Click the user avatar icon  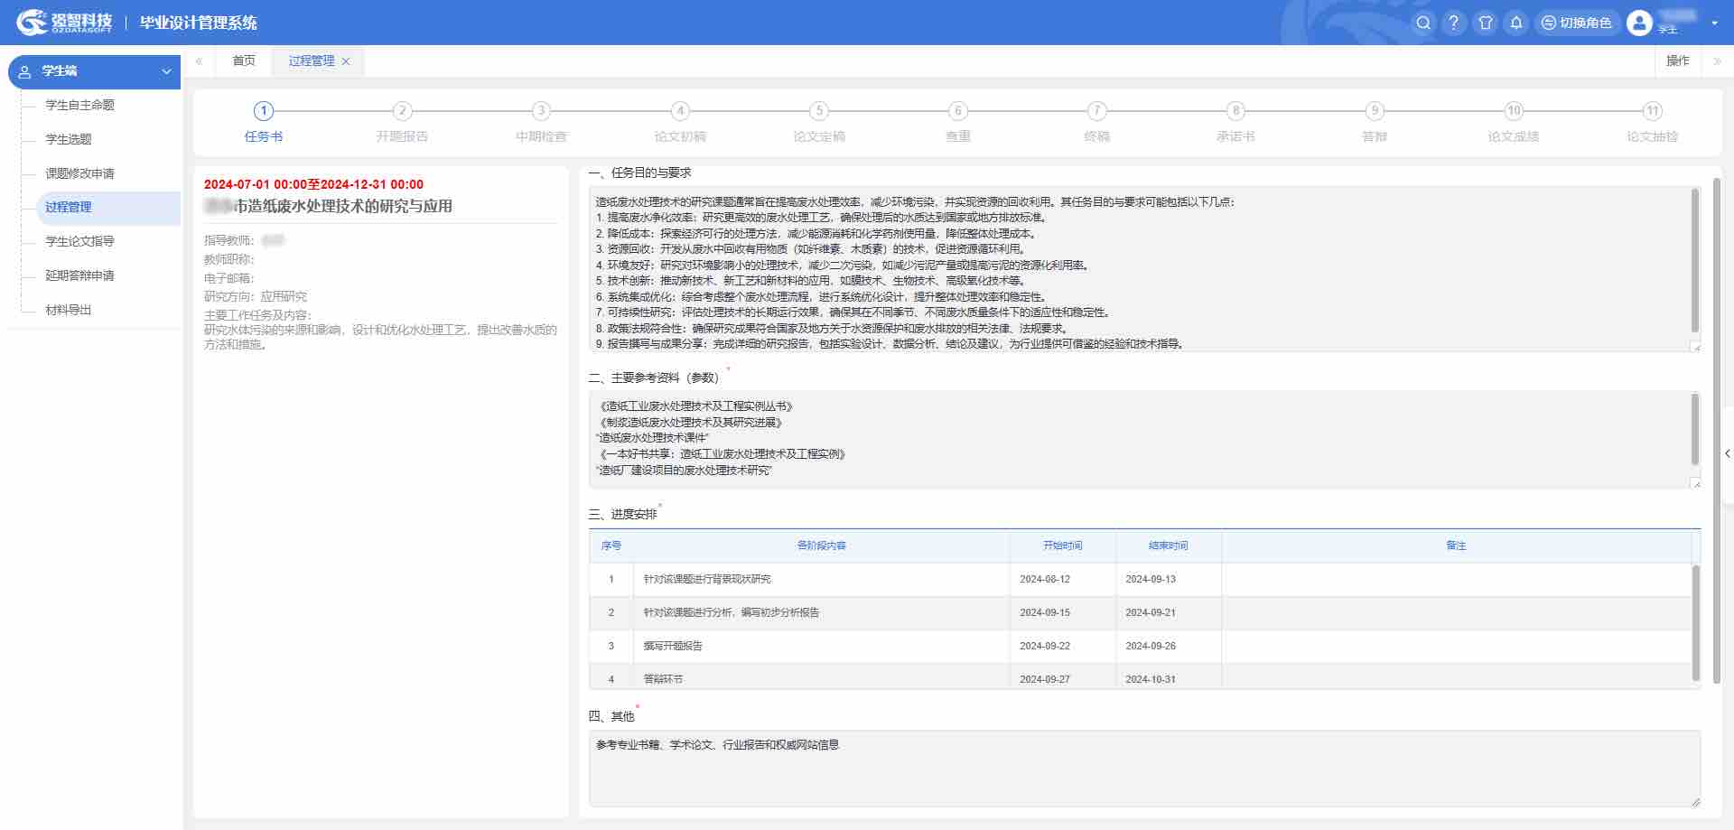pos(1639,23)
